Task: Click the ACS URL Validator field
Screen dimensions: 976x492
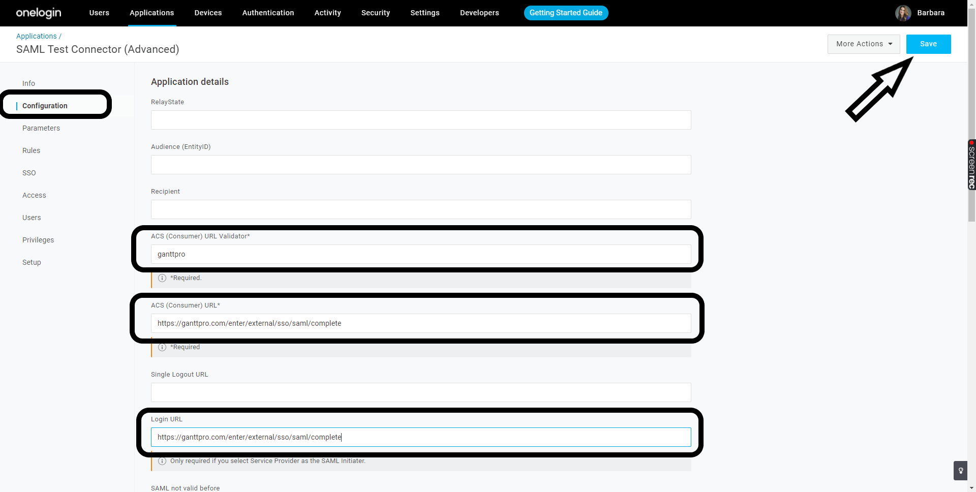Action: click(421, 254)
